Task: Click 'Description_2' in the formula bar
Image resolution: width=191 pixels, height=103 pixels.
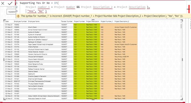Action: coord(103,7)
